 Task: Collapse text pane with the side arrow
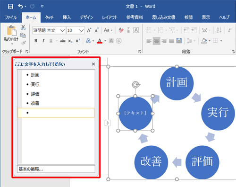pyautogui.click(x=108, y=123)
